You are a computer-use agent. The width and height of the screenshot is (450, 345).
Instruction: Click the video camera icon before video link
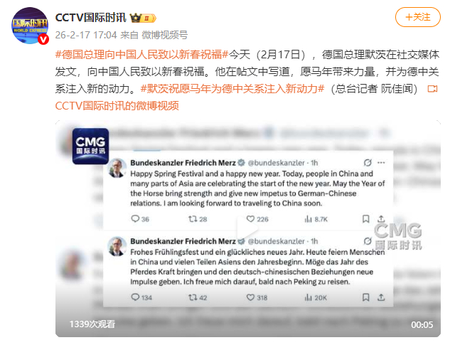tap(432, 89)
